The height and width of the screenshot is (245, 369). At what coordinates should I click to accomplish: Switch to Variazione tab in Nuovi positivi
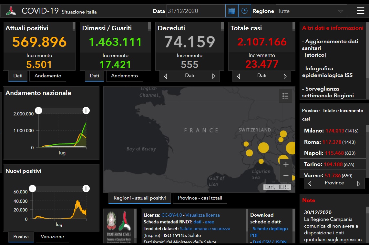point(52,237)
